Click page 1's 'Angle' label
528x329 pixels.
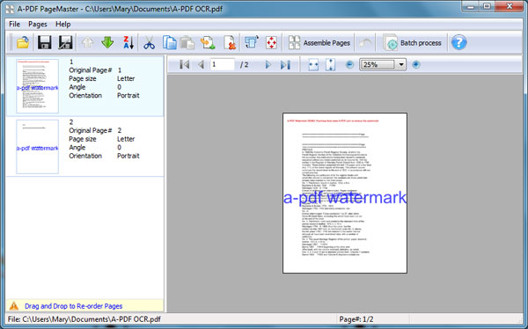click(77, 87)
